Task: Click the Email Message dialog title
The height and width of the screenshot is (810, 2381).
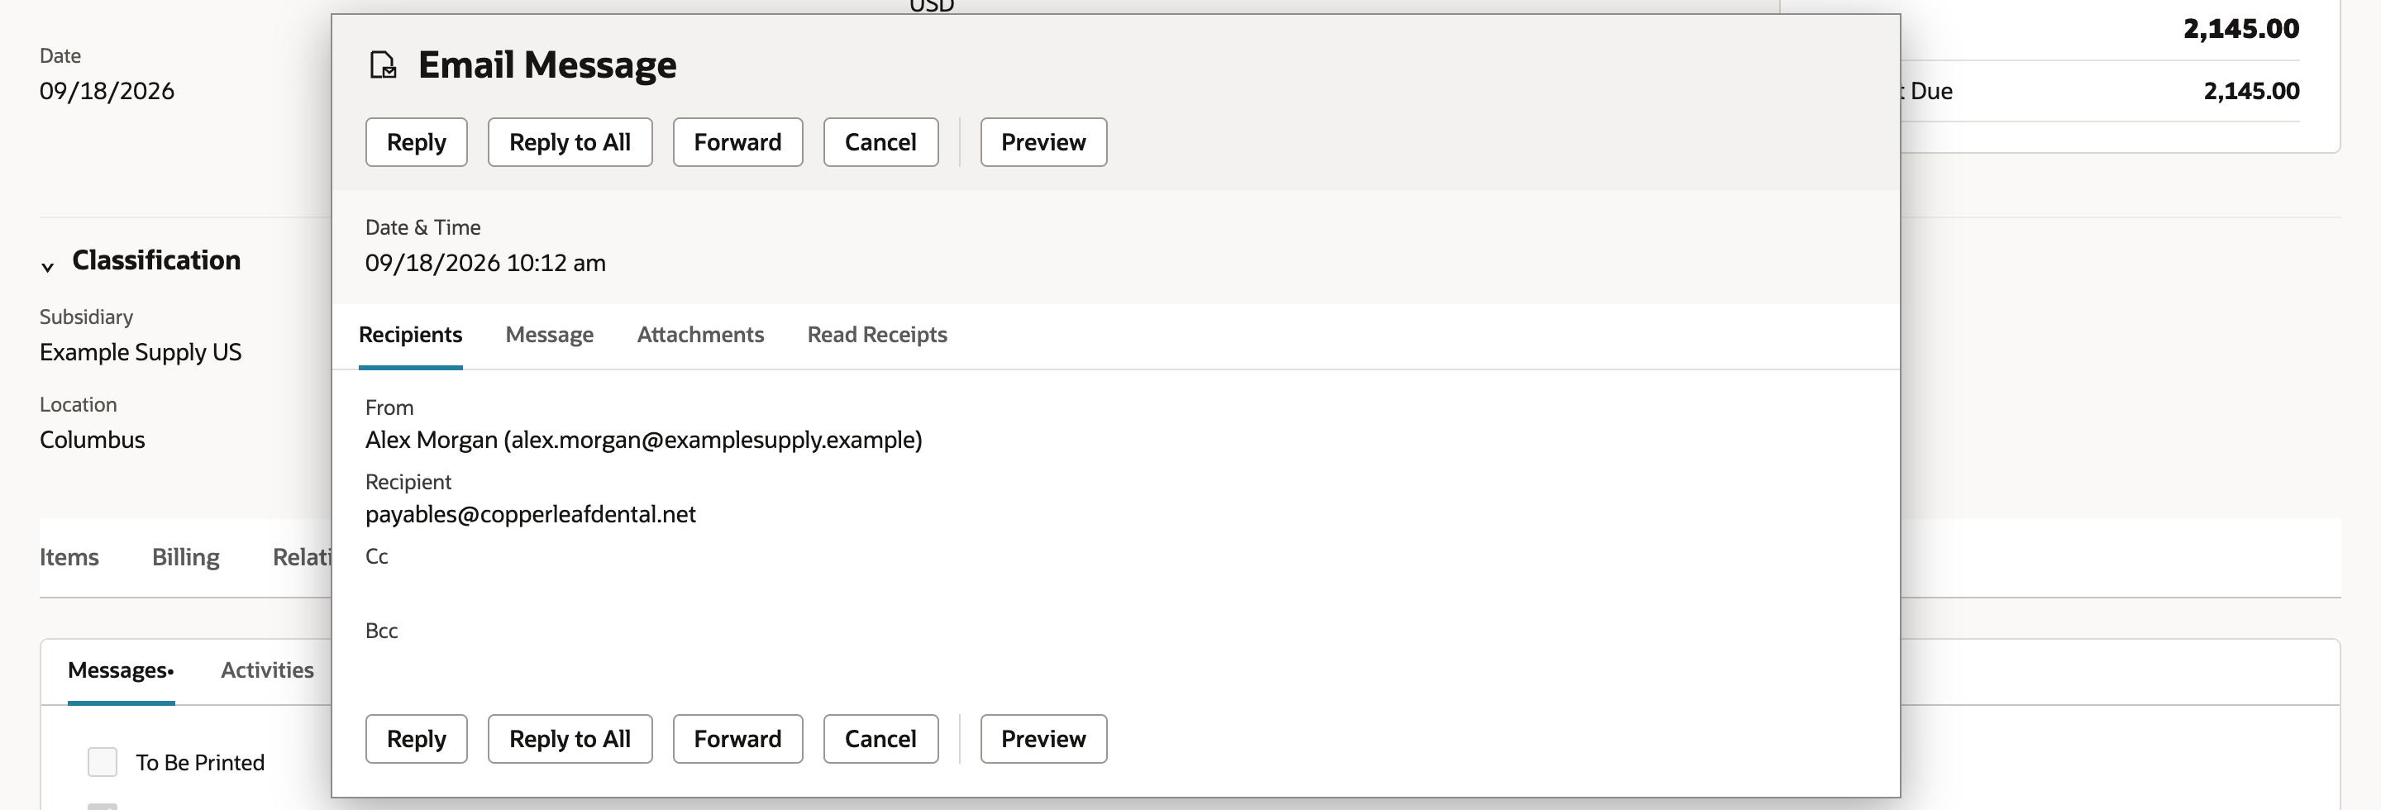Action: click(547, 64)
